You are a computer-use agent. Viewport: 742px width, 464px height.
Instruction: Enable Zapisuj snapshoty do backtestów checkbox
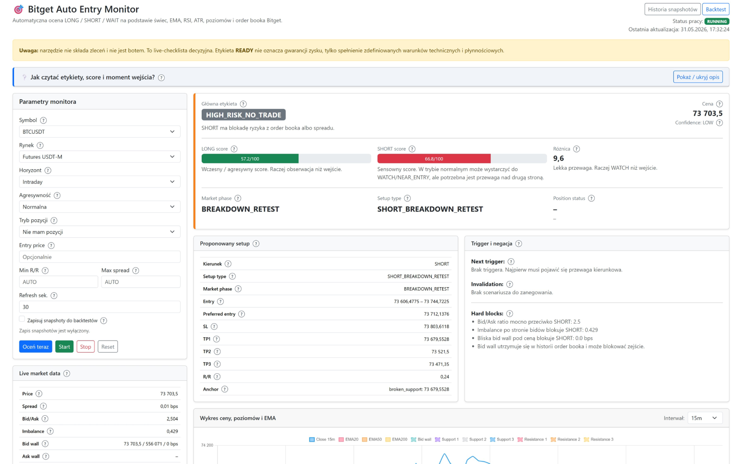[x=22, y=319]
